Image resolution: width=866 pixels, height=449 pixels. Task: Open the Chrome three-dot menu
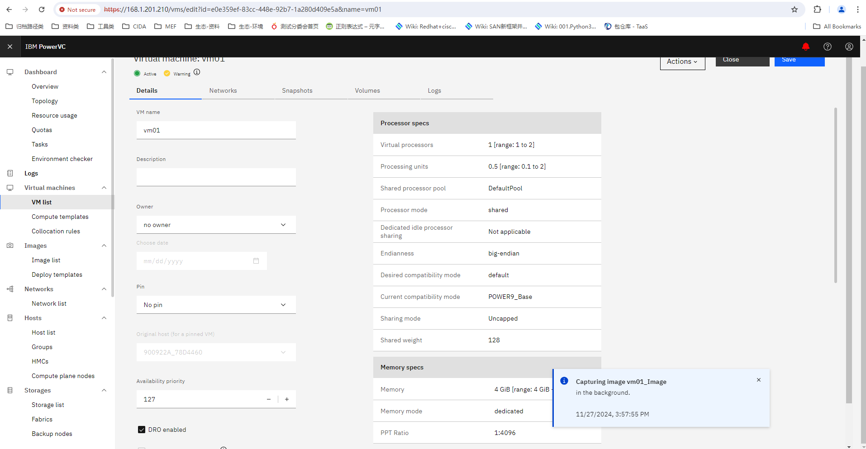pos(858,9)
